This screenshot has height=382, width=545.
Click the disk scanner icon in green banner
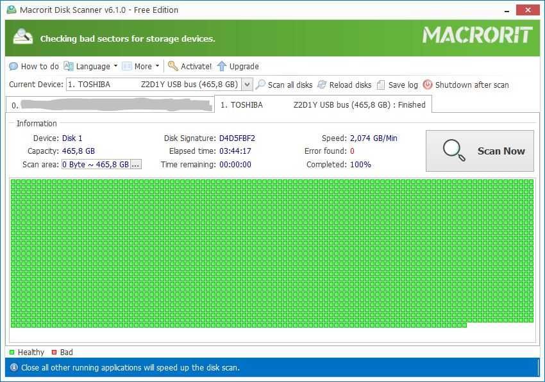[23, 37]
